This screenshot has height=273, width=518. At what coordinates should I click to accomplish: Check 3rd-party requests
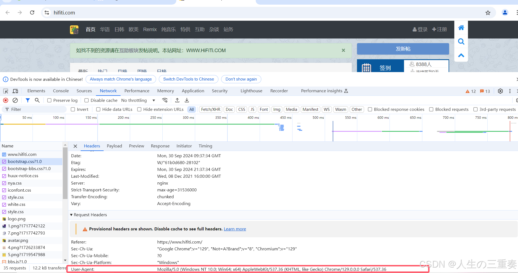475,109
